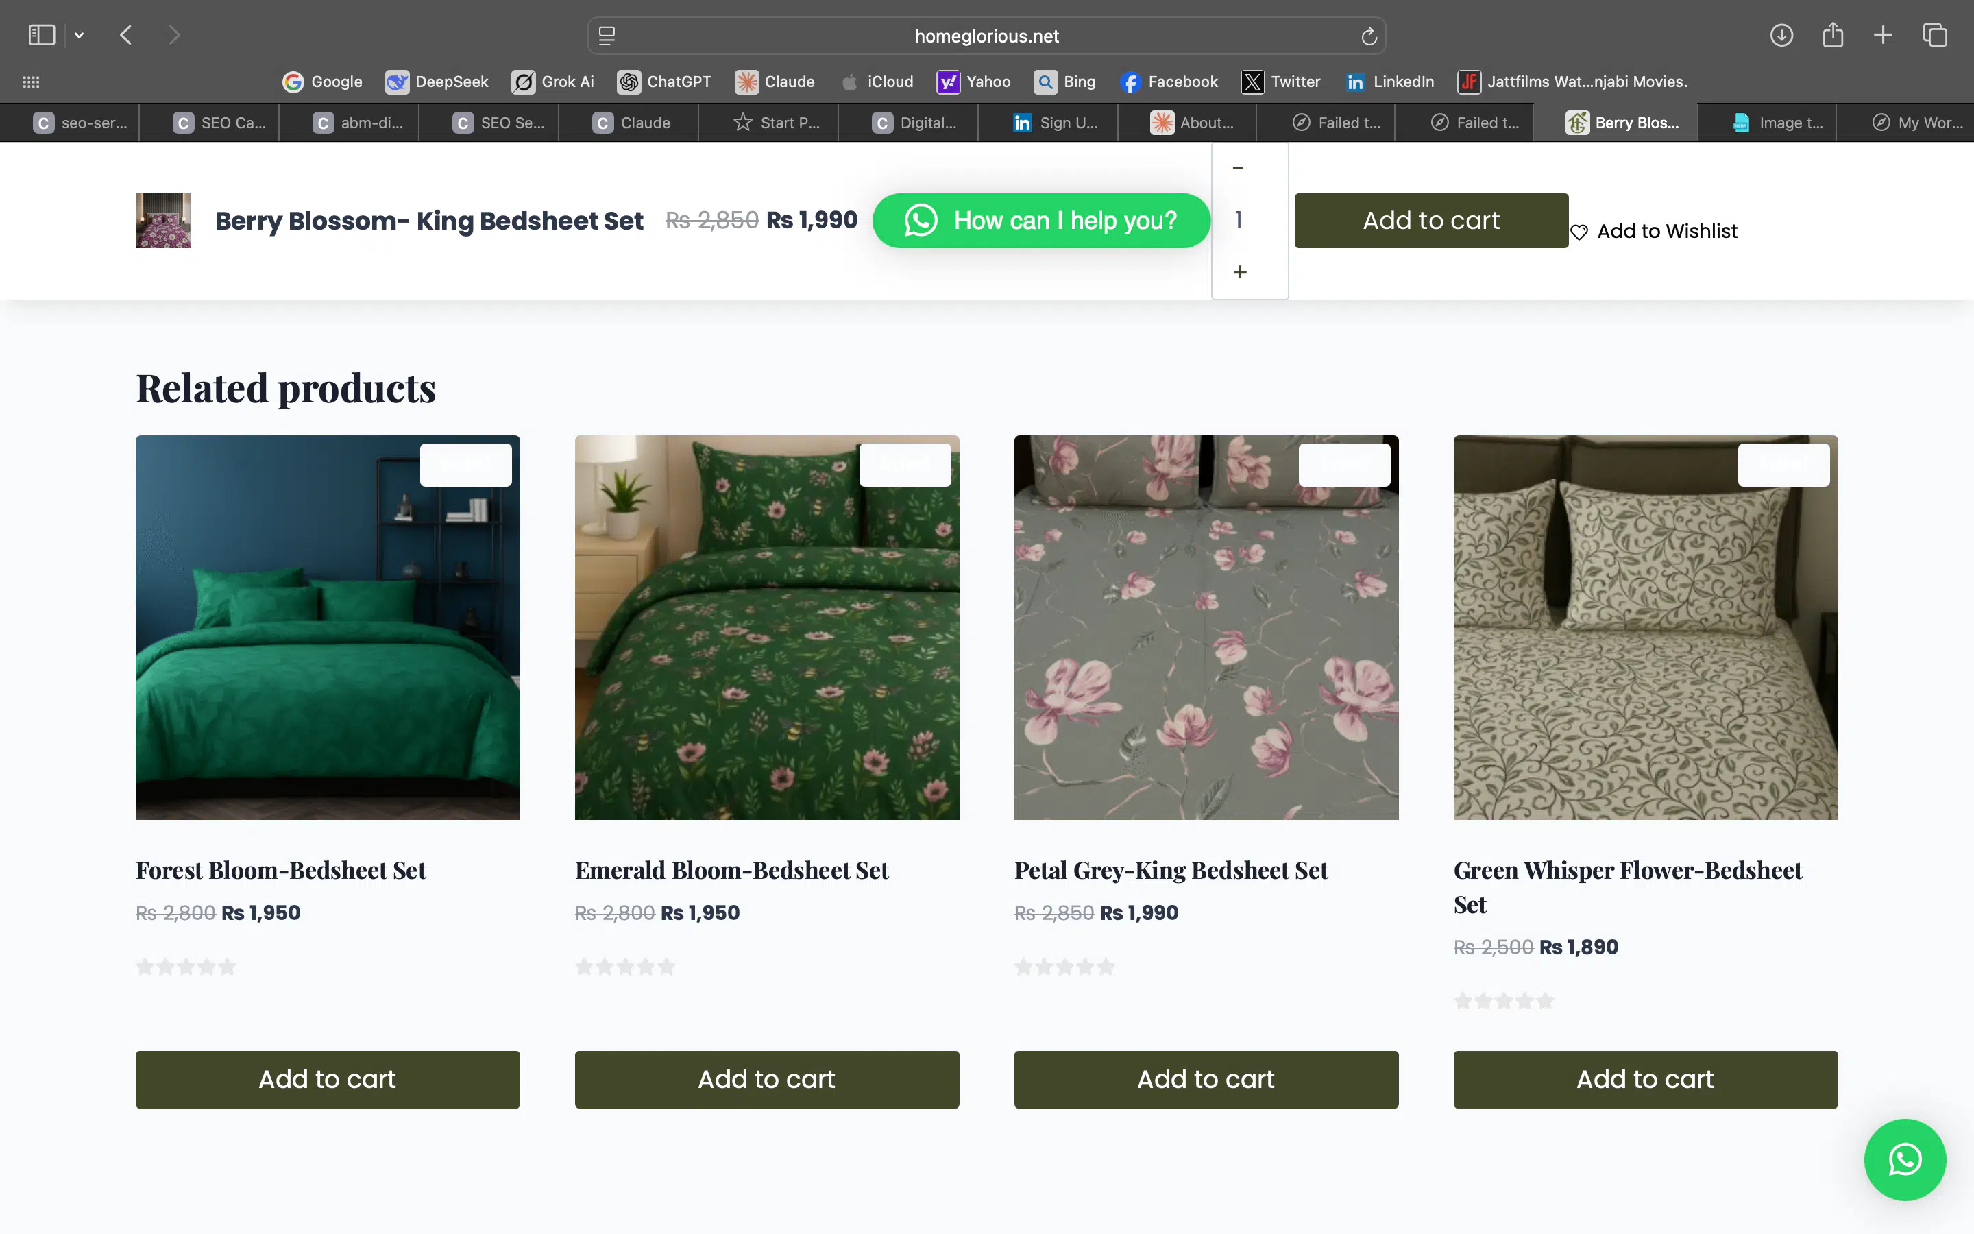Screen dimensions: 1974x1234
Task: Expand the sidebar dropdown chevron
Action: tap(79, 35)
